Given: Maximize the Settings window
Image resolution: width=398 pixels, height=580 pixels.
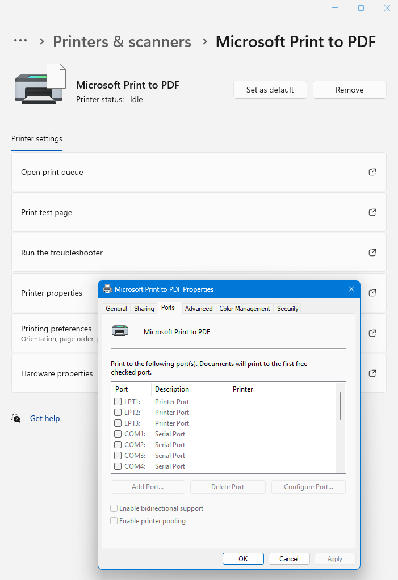Looking at the screenshot, I should pyautogui.click(x=361, y=8).
